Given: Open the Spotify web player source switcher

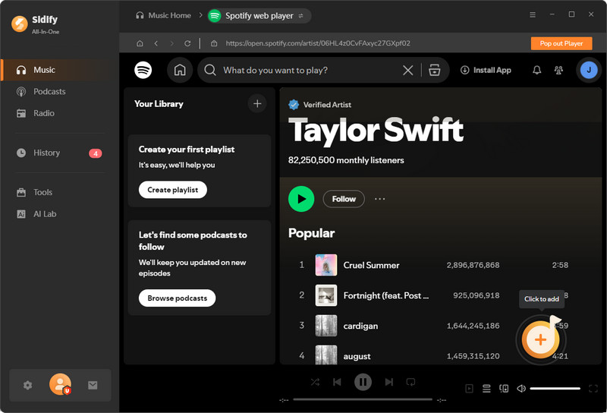Looking at the screenshot, I should [x=259, y=16].
